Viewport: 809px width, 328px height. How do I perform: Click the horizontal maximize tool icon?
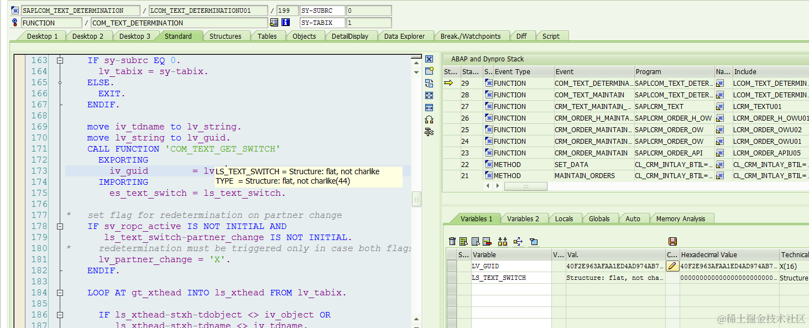point(429,107)
